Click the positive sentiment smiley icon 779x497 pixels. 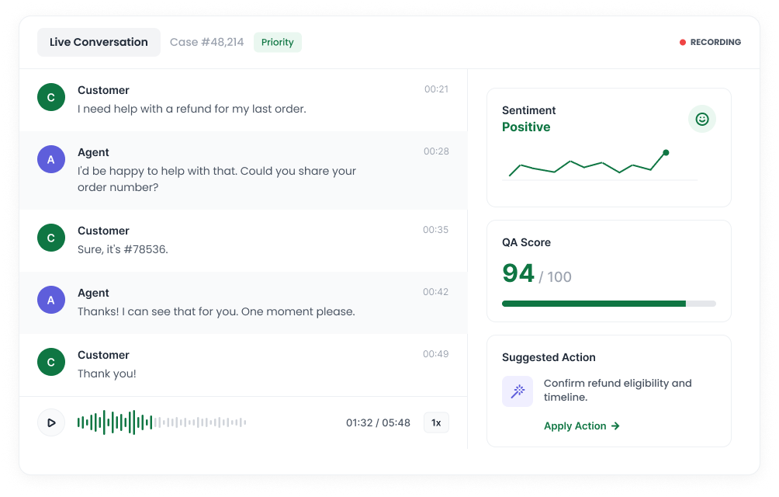[x=701, y=120]
